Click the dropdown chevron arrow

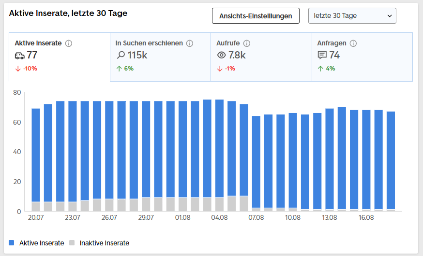point(389,16)
